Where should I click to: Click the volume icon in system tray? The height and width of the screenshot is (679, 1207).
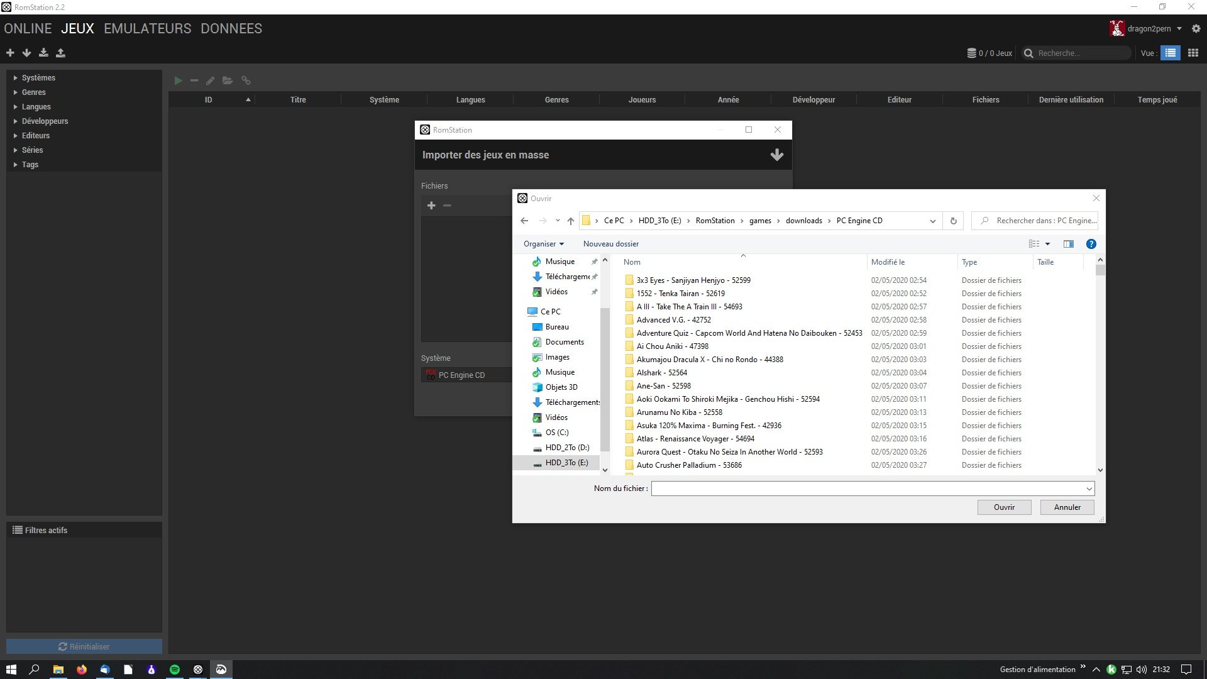point(1141,670)
